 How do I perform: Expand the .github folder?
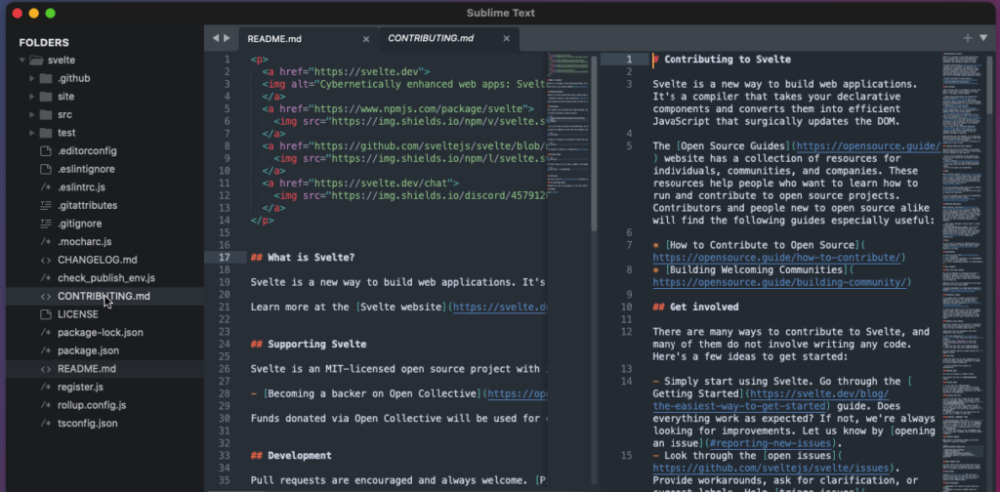coord(31,78)
